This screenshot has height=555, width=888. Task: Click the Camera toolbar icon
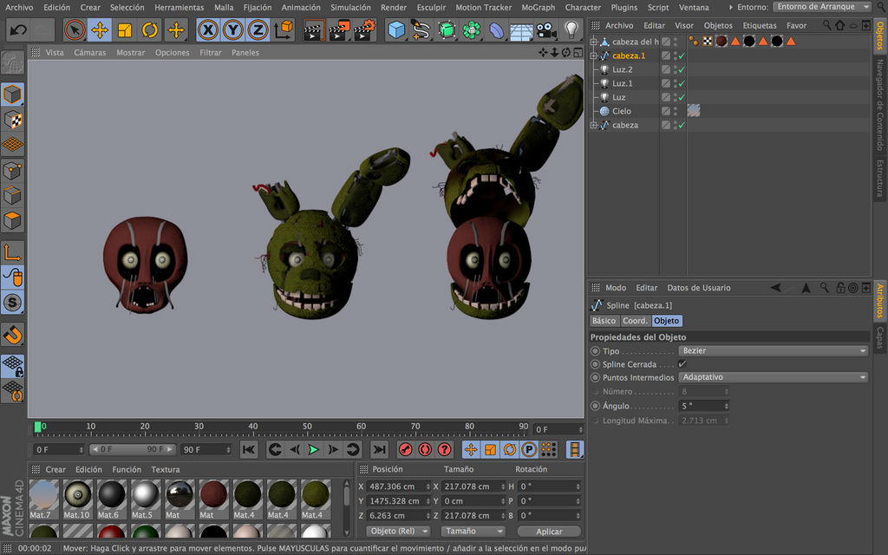pos(545,29)
